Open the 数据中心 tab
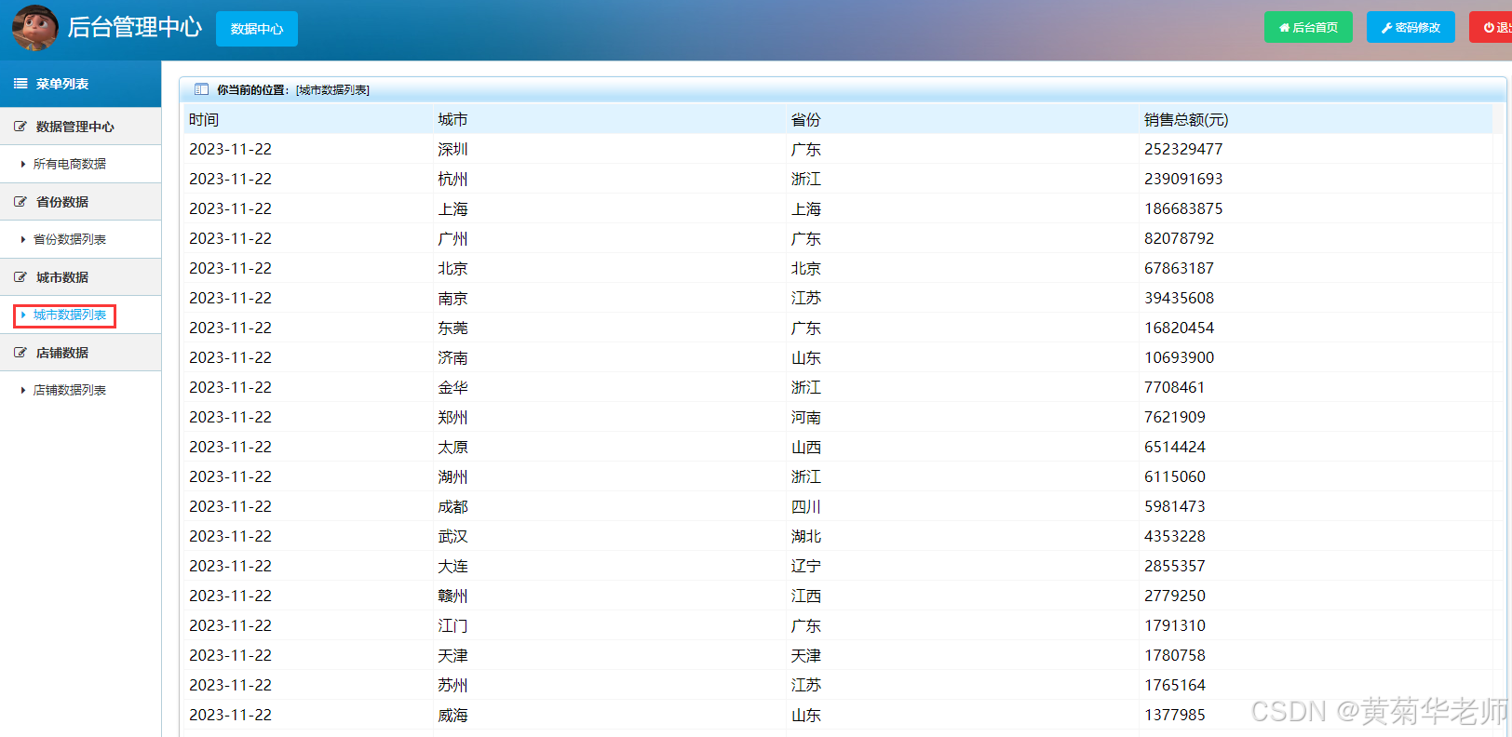This screenshot has height=737, width=1512. (x=257, y=29)
